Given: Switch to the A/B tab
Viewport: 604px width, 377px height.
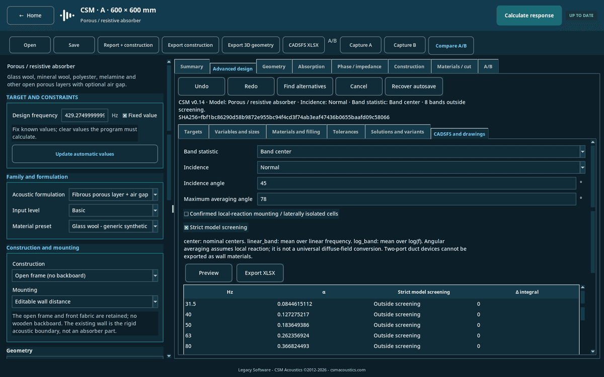Looking at the screenshot, I should pyautogui.click(x=488, y=67).
